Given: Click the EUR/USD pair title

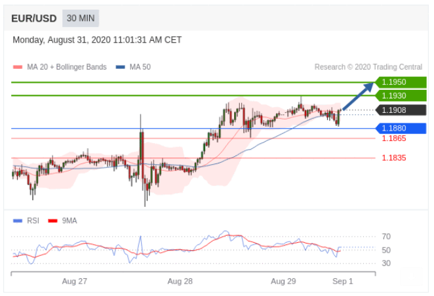Looking at the screenshot, I should [x=34, y=18].
